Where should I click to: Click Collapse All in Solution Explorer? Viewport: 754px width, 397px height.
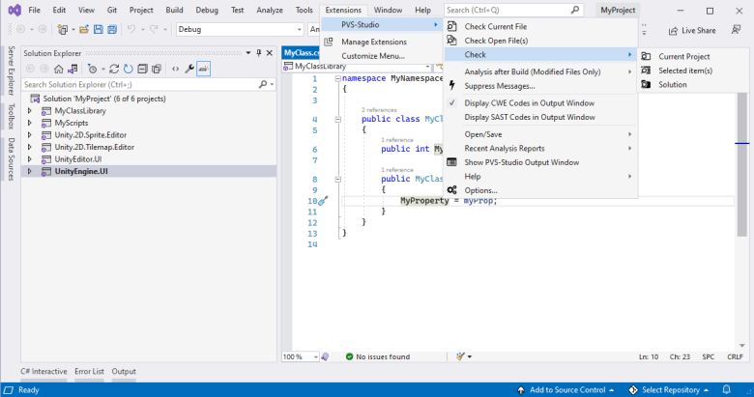pos(142,70)
